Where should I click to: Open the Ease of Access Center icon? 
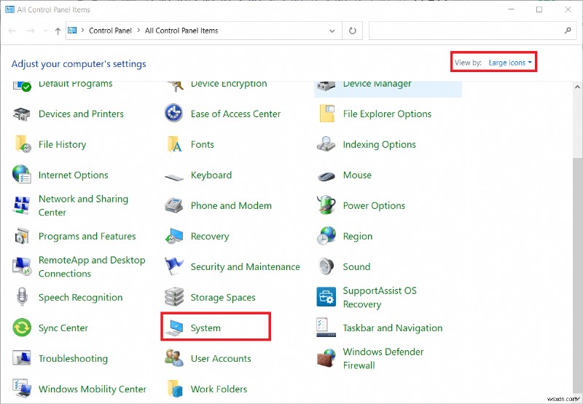coord(173,114)
